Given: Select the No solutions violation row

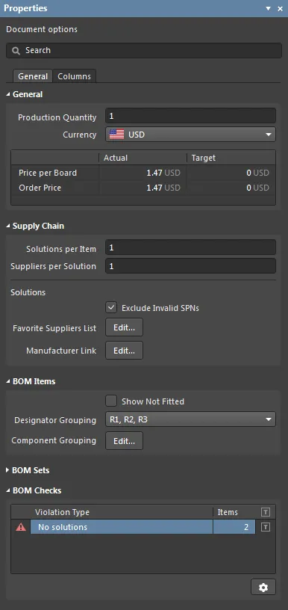Looking at the screenshot, I should coord(143,527).
